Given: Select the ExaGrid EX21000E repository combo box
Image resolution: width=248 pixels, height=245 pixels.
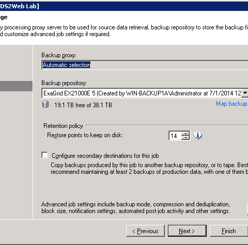Looking at the screenshot, I should [145, 93].
